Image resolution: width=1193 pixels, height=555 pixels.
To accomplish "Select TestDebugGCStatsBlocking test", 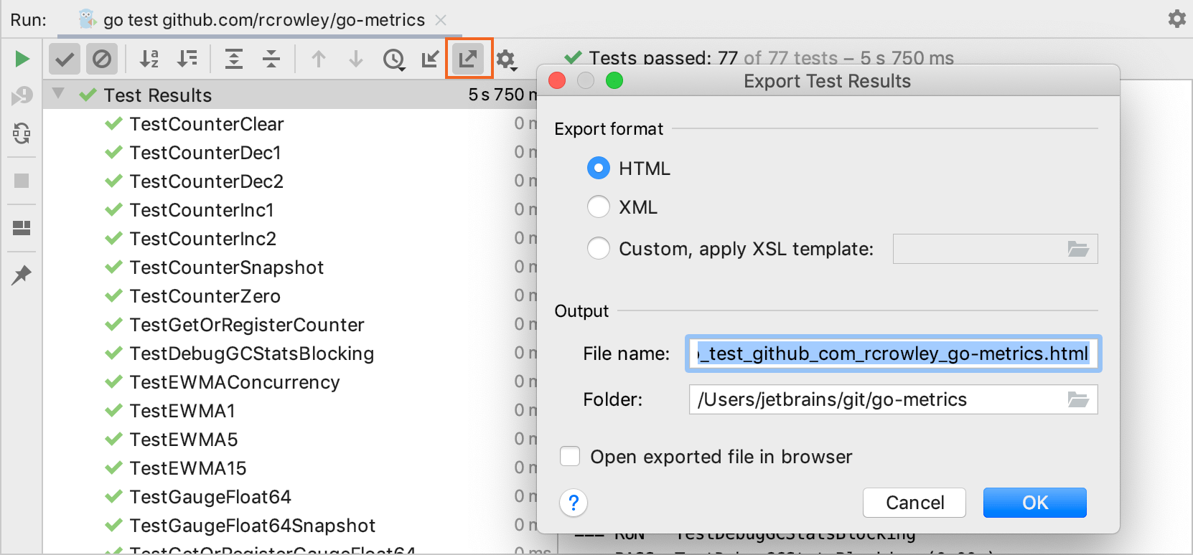I will coord(252,354).
